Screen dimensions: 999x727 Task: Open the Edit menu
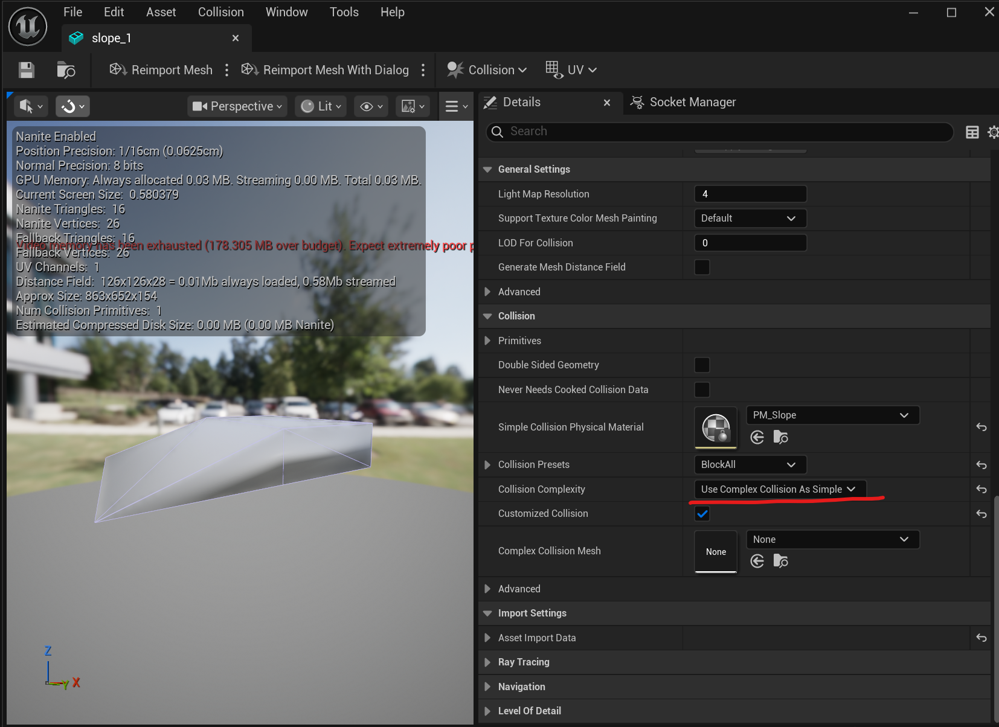tap(114, 12)
